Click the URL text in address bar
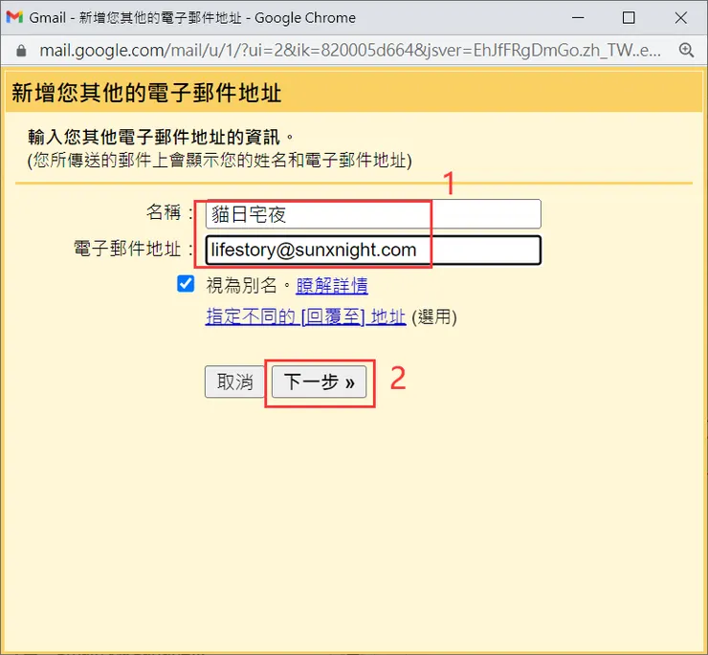 coord(350,50)
